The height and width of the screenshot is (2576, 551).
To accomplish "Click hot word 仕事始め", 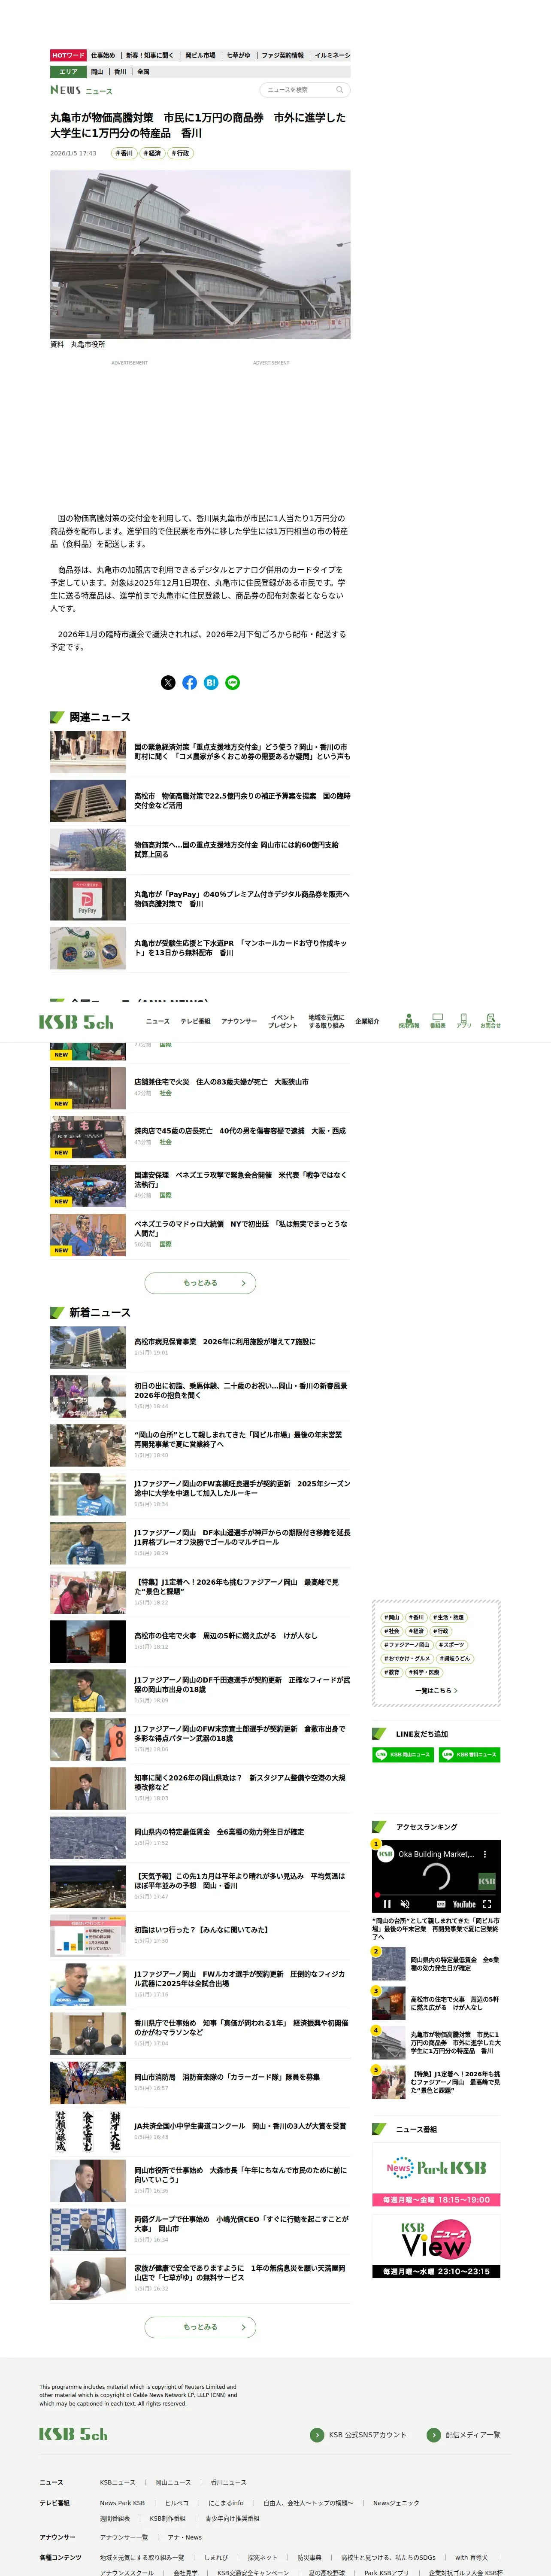I will (x=103, y=56).
